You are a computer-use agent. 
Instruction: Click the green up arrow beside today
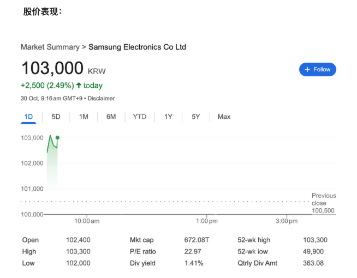[79, 86]
